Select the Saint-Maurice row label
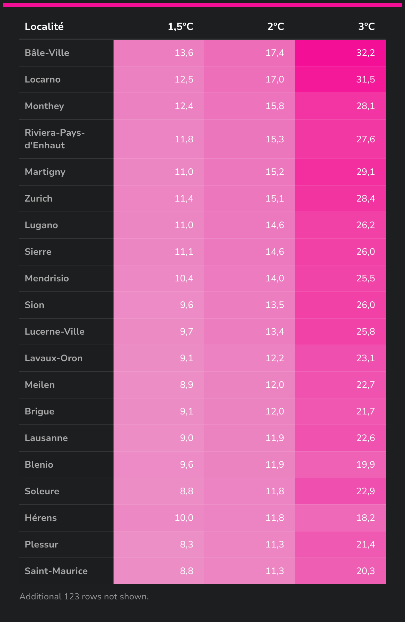The image size is (405, 622). [x=56, y=571]
